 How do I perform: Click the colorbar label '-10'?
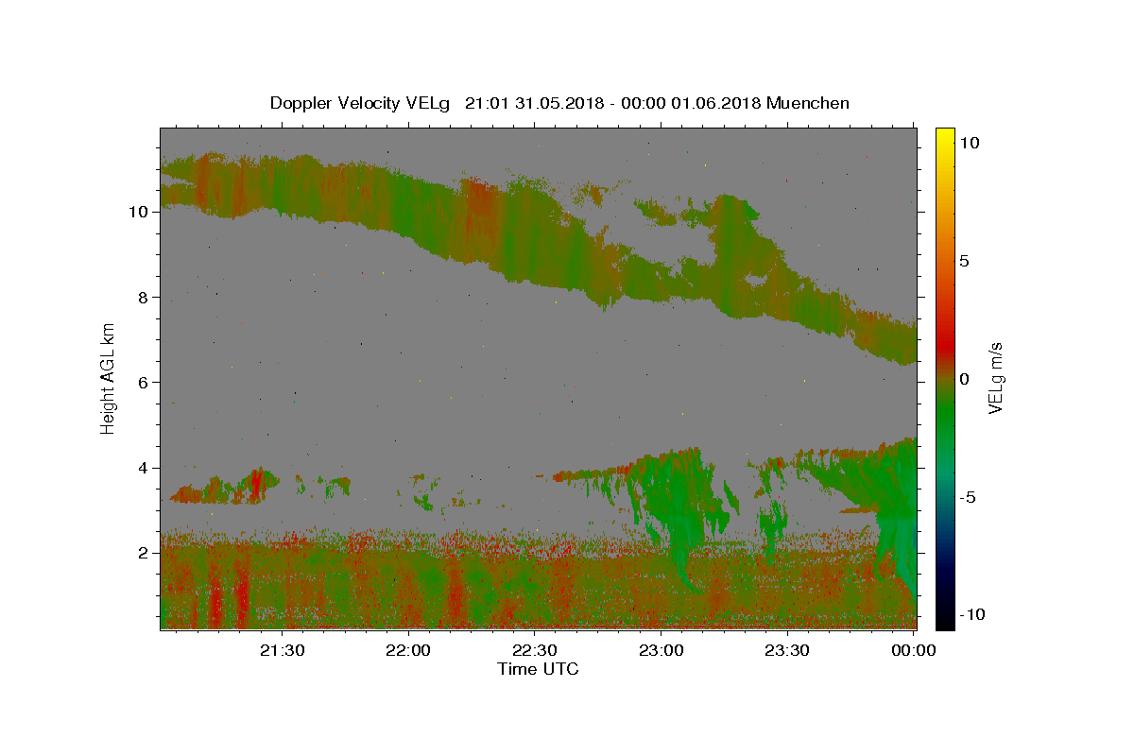pyautogui.click(x=971, y=614)
